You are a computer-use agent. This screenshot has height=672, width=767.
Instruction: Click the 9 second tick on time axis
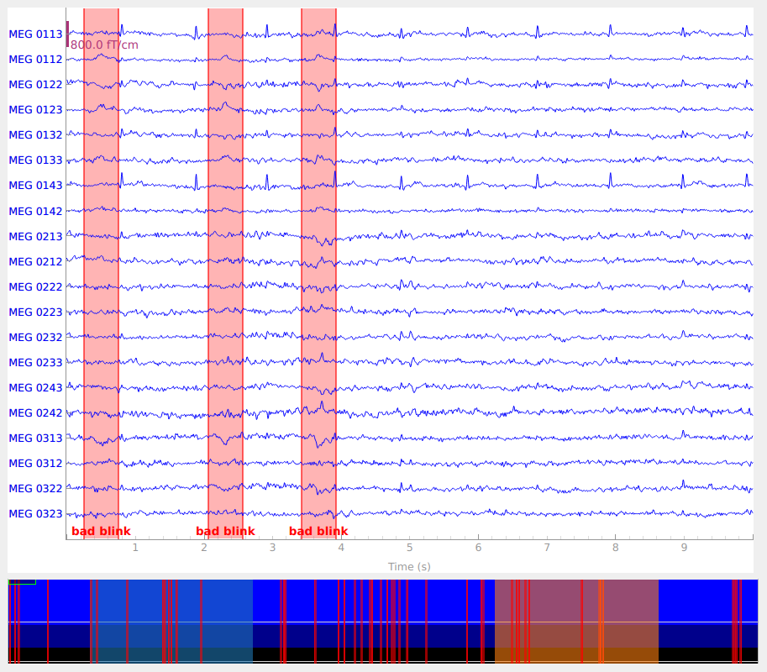684,547
